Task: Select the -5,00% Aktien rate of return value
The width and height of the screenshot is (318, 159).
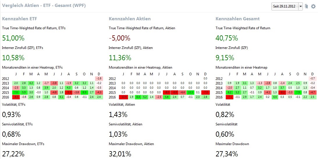Action: click(x=120, y=38)
